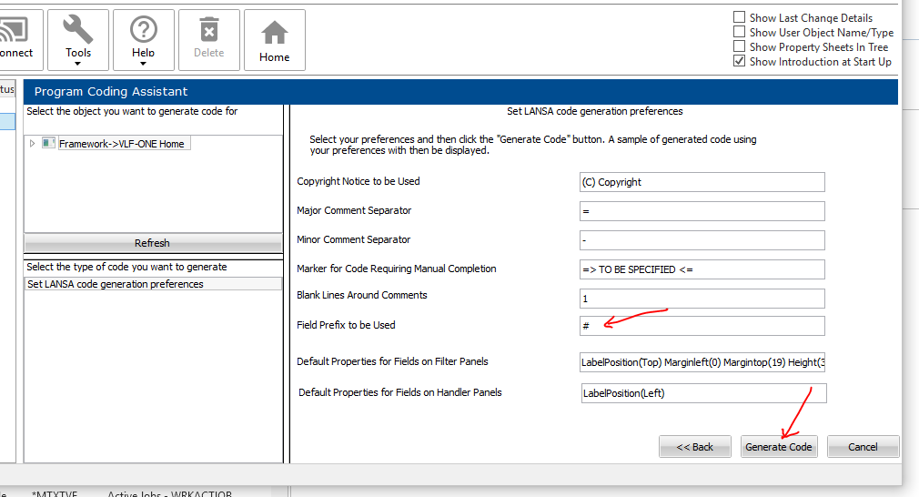Enable Show Property Sheets In Tree
The height and width of the screenshot is (497, 919).
[x=740, y=47]
